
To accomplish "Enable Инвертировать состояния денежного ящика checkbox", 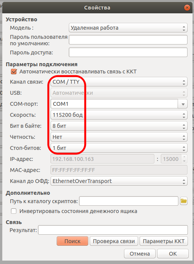I will point(14,211).
